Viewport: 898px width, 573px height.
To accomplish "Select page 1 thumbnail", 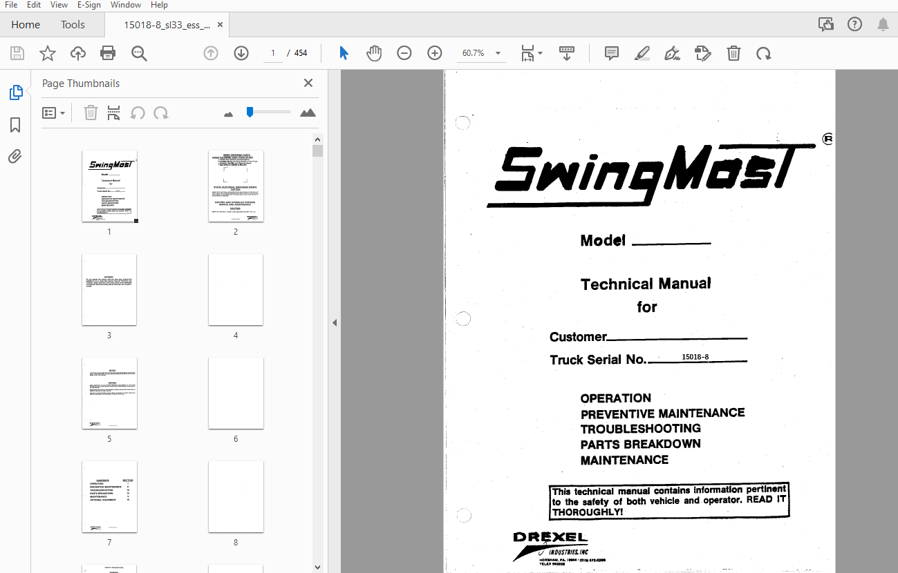I will coord(109,186).
